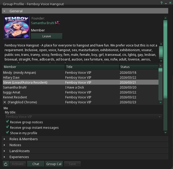The image size is (173, 169).
Task: Select member row Kennet Resident
Action: [81, 97]
